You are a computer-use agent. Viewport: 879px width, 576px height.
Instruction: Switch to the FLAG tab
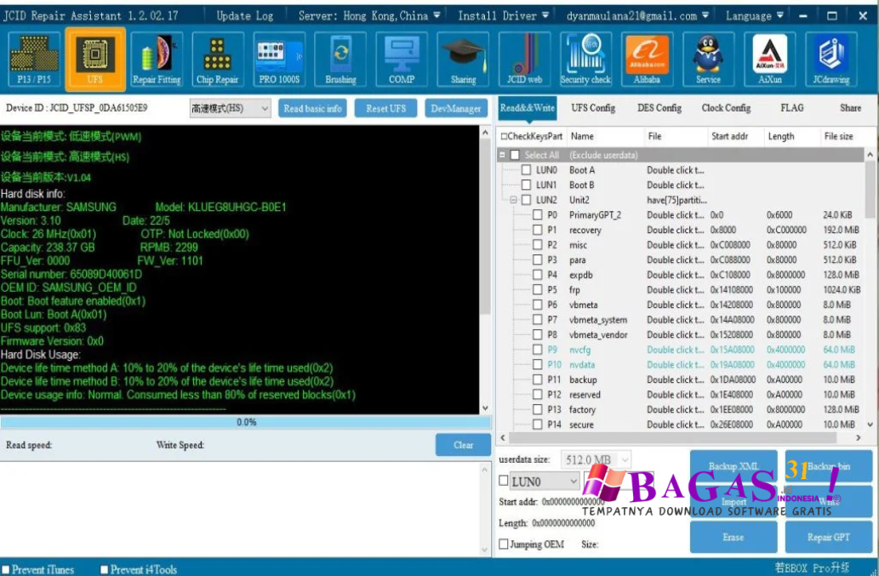click(x=791, y=107)
